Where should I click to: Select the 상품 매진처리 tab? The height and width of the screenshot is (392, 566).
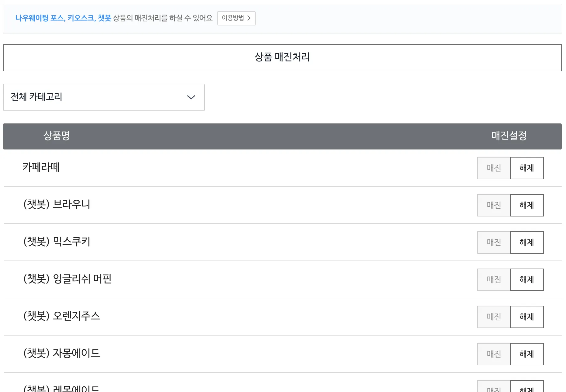[282, 58]
